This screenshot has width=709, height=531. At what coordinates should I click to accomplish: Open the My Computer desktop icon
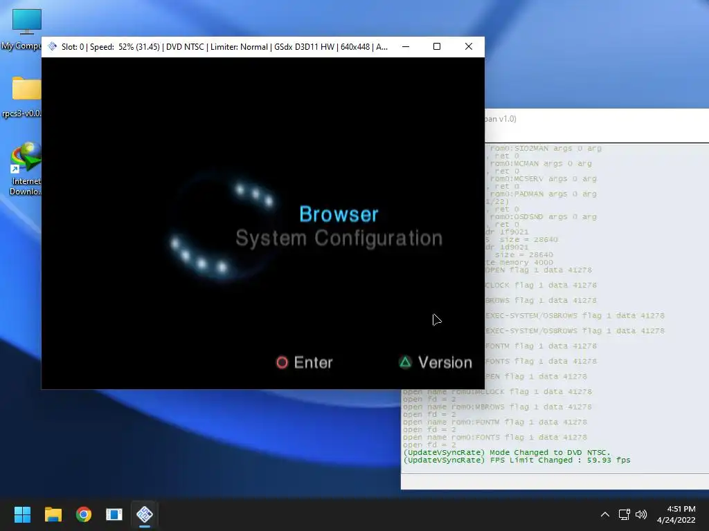pos(26,29)
